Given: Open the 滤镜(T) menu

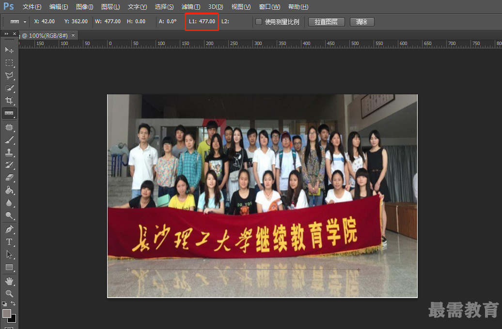Looking at the screenshot, I should point(191,7).
